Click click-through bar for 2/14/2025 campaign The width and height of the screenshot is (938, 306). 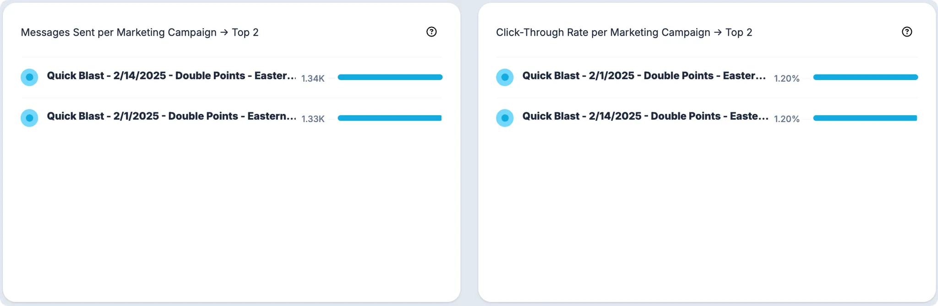click(x=865, y=118)
